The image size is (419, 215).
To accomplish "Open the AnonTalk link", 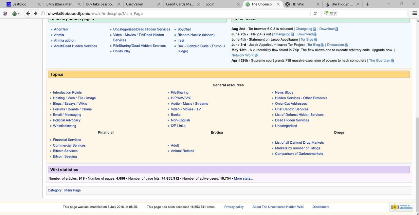I will [61, 29].
